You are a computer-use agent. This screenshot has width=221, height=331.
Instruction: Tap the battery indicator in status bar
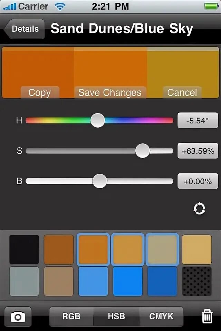tap(211, 6)
